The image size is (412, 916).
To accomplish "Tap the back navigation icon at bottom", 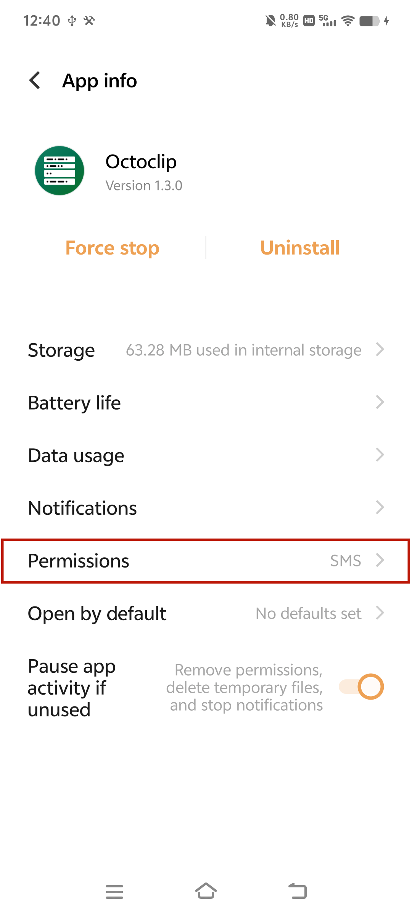I will tap(298, 891).
